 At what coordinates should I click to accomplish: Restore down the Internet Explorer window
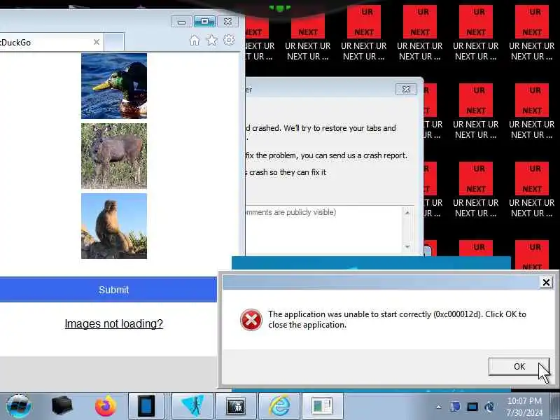tap(204, 22)
